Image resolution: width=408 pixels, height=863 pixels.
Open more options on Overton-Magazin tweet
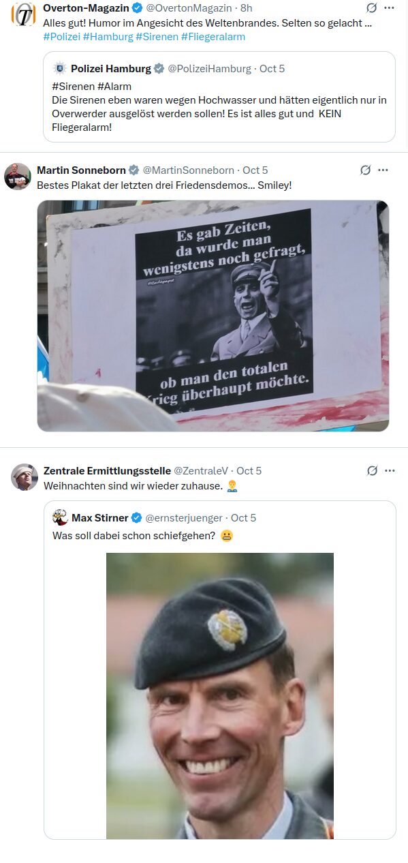[x=390, y=8]
